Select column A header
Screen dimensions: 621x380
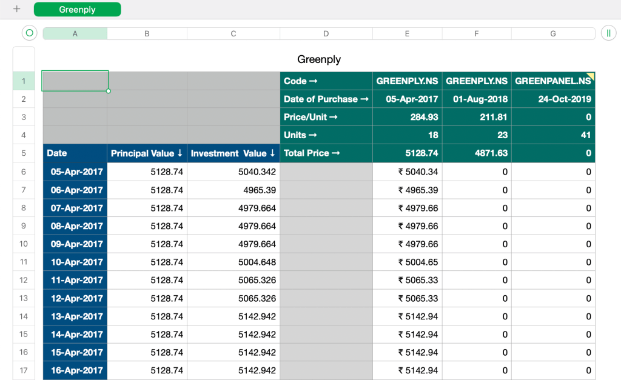coord(75,34)
